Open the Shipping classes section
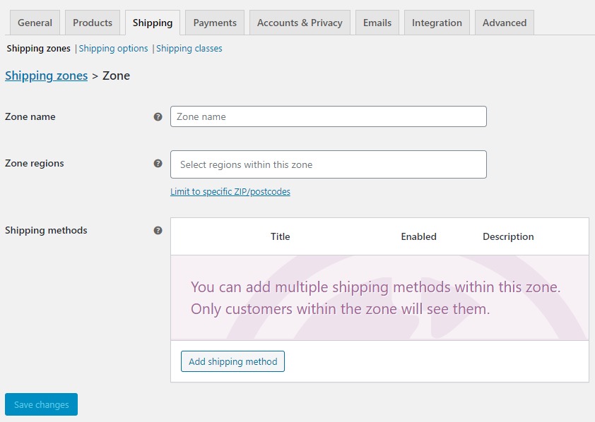This screenshot has height=422, width=595. (x=189, y=48)
